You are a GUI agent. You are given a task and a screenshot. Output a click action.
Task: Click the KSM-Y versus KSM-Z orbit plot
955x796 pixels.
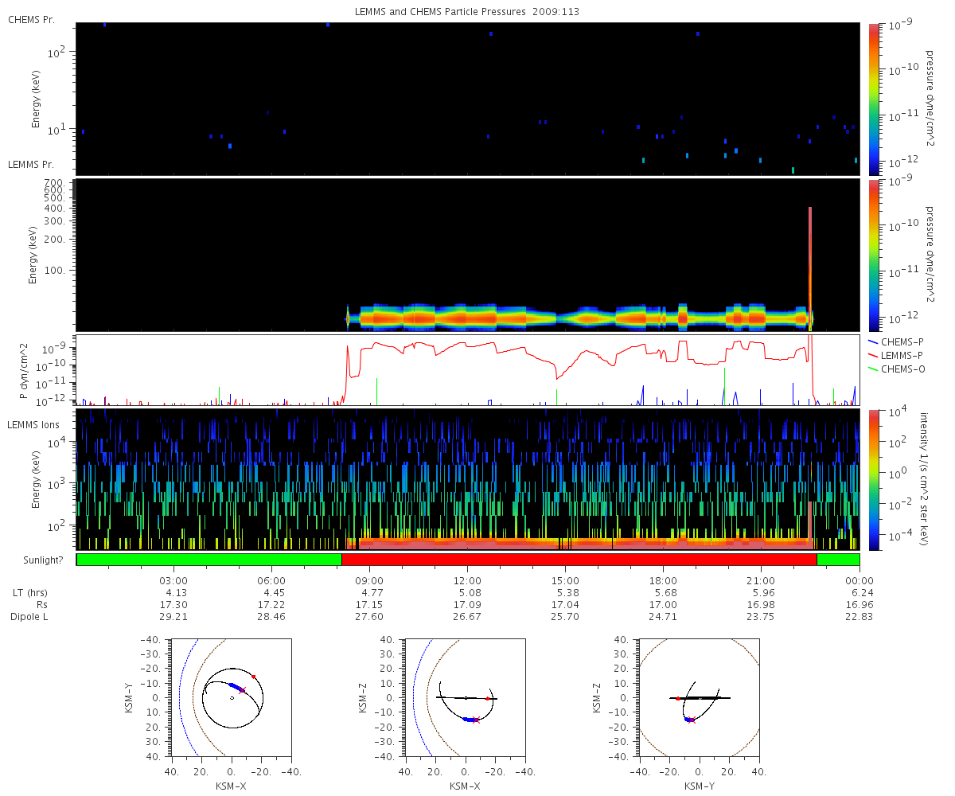pos(700,697)
